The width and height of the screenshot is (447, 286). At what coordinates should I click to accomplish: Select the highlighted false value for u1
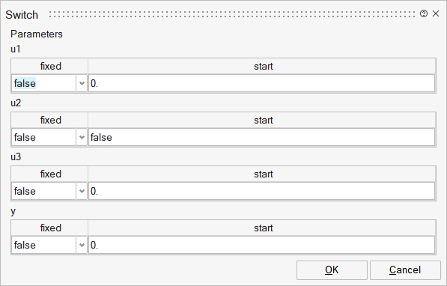coord(25,83)
